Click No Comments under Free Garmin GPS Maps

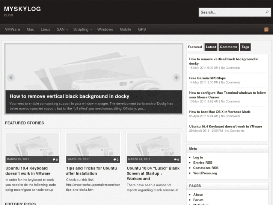(x=230, y=82)
